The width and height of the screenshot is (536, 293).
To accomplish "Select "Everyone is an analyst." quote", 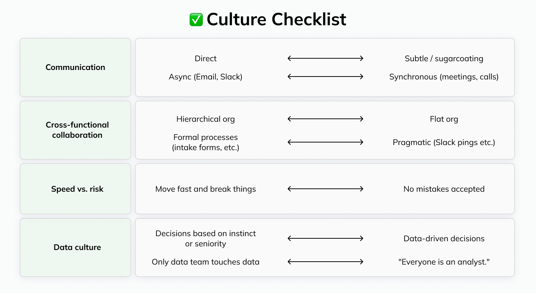I will tap(444, 262).
